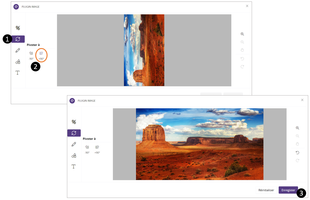Click the landscape Monument Valley image preview
Viewport: 310px width, 200px height.
coord(199,144)
